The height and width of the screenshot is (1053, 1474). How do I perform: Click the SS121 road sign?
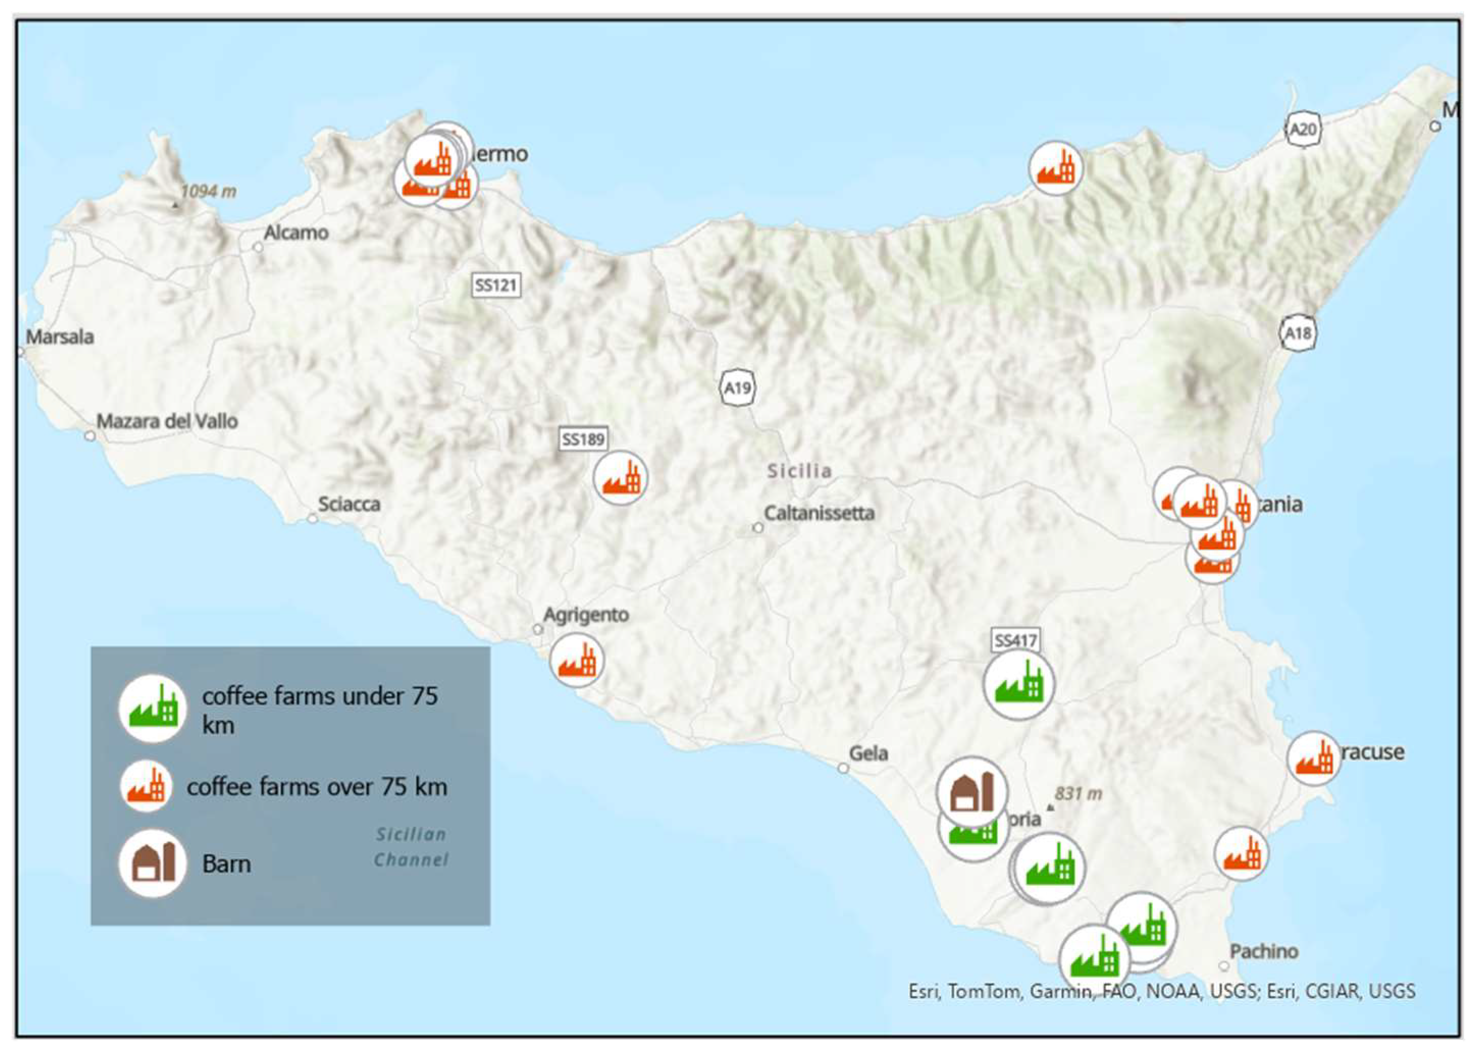tap(495, 285)
